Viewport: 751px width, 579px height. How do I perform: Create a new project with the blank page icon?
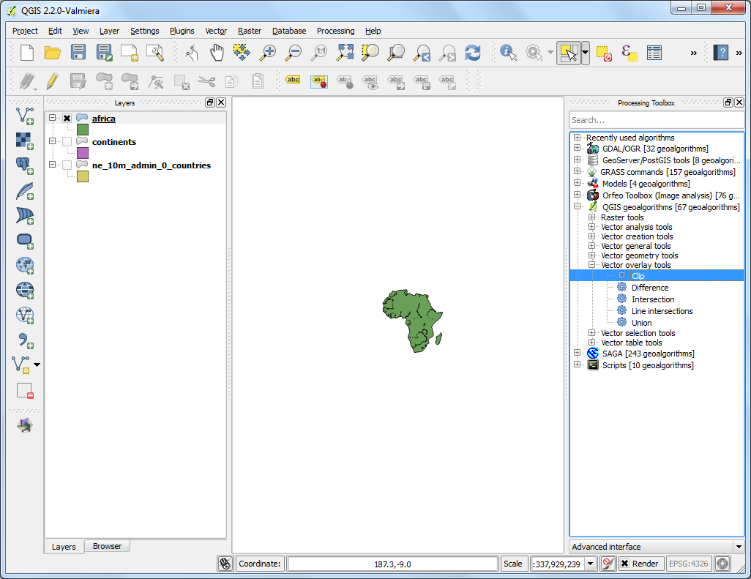coord(27,52)
